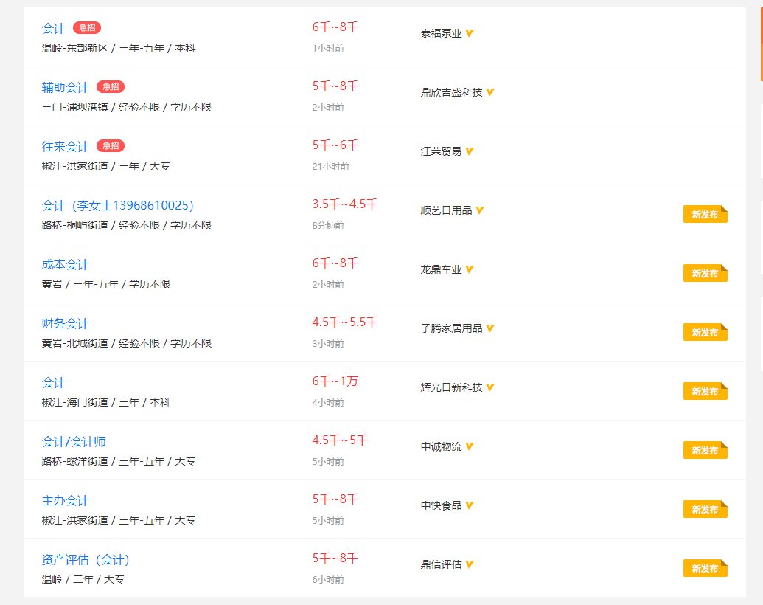Click the text 椒江-洪家街道 / 三年 / 大专
This screenshot has width=763, height=605.
pos(106,166)
